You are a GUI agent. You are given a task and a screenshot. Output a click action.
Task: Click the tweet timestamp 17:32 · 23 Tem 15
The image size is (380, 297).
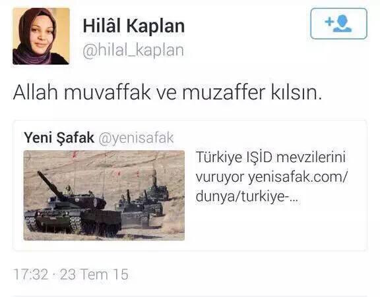[71, 274]
